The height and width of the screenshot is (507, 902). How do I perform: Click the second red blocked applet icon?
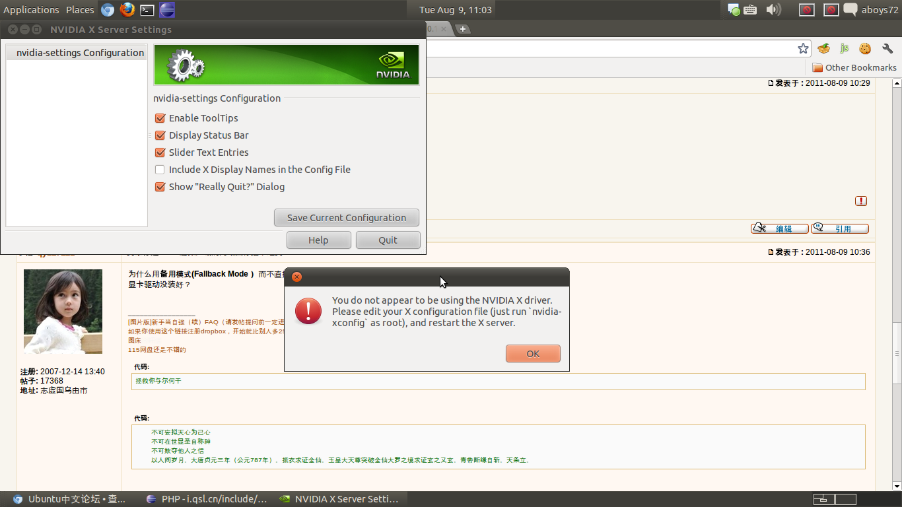(x=831, y=10)
